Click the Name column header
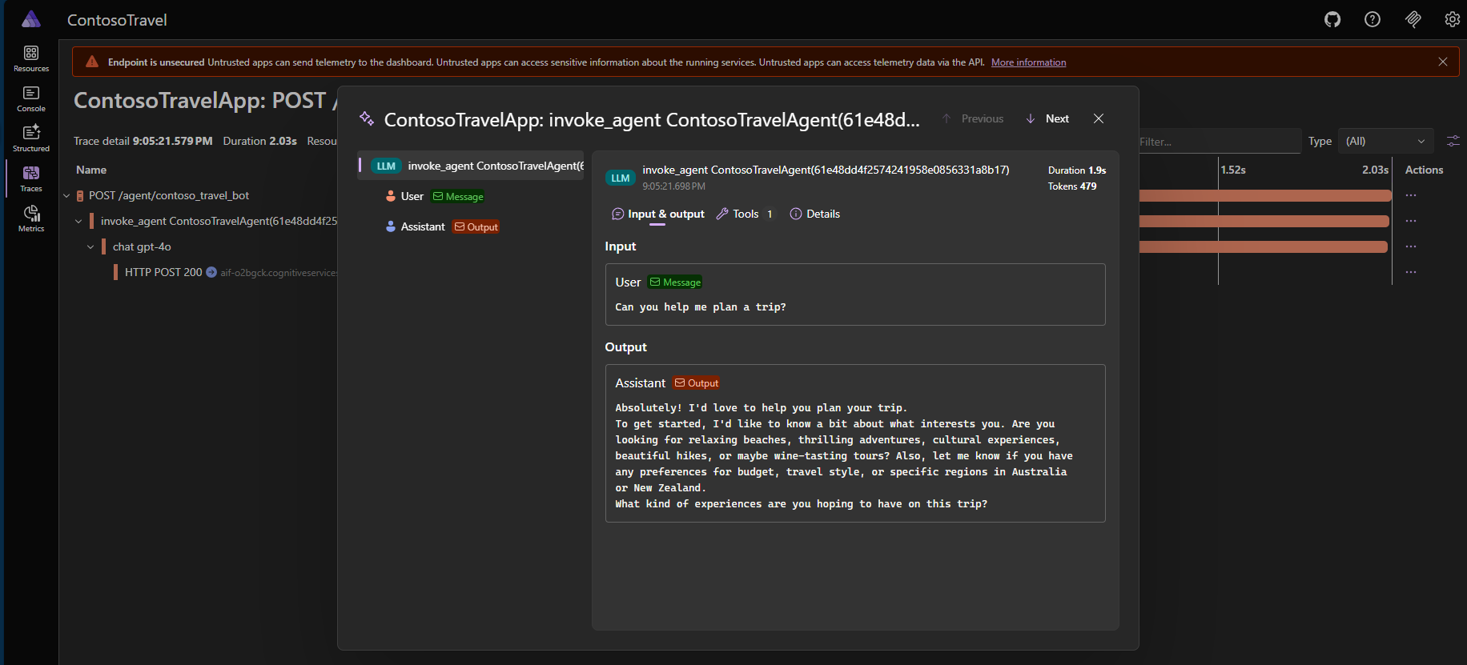Image resolution: width=1467 pixels, height=665 pixels. click(x=91, y=170)
